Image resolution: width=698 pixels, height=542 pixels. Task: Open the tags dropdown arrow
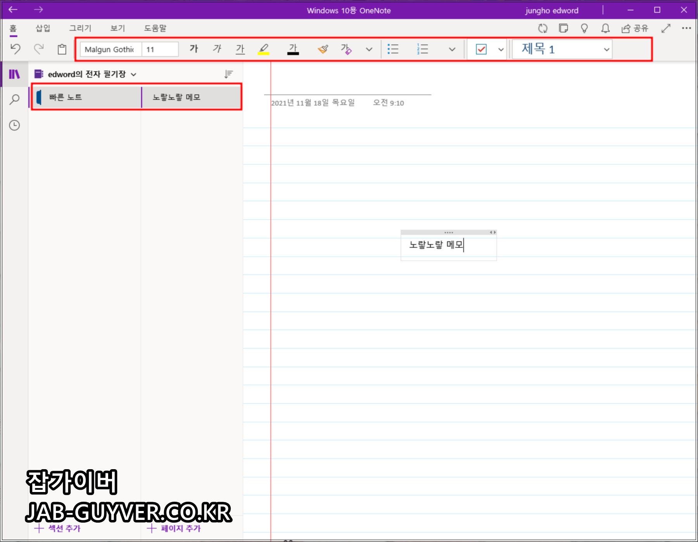(501, 50)
